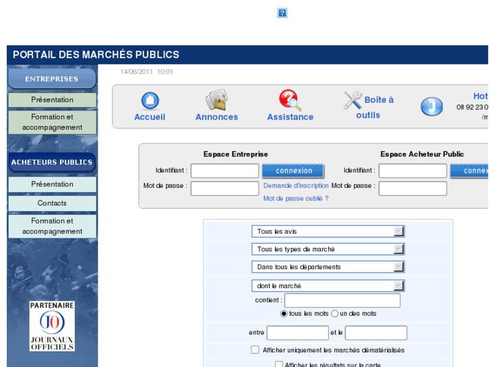
Task: Open the ACHETEURS PUBLICS section header
Action: pyautogui.click(x=52, y=162)
